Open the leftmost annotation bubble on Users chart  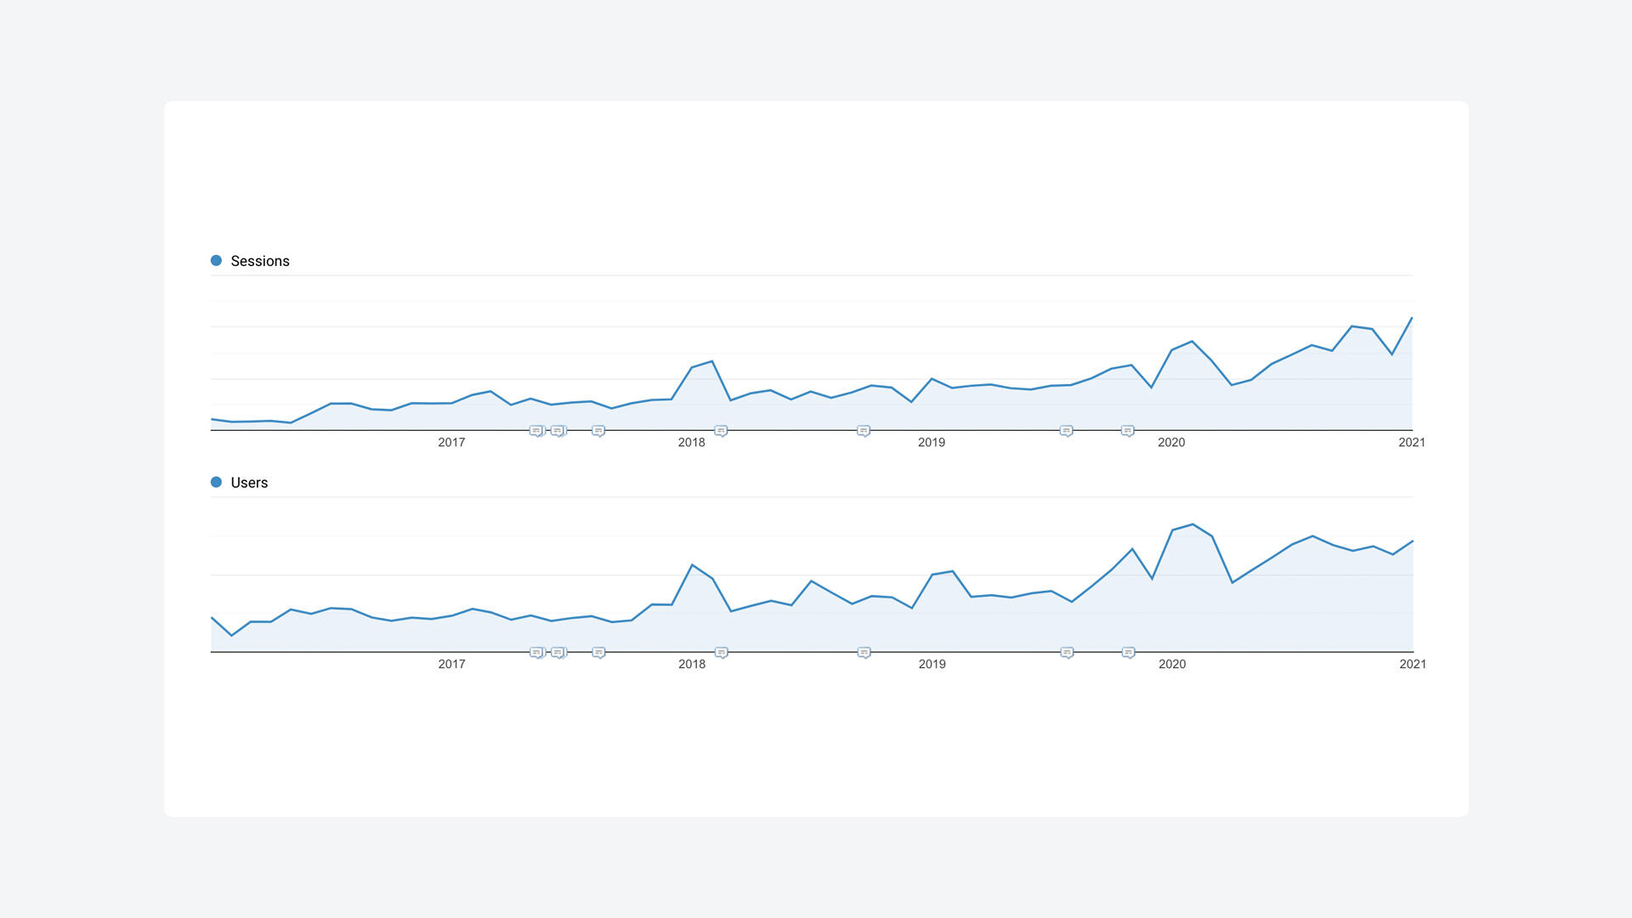(x=536, y=653)
